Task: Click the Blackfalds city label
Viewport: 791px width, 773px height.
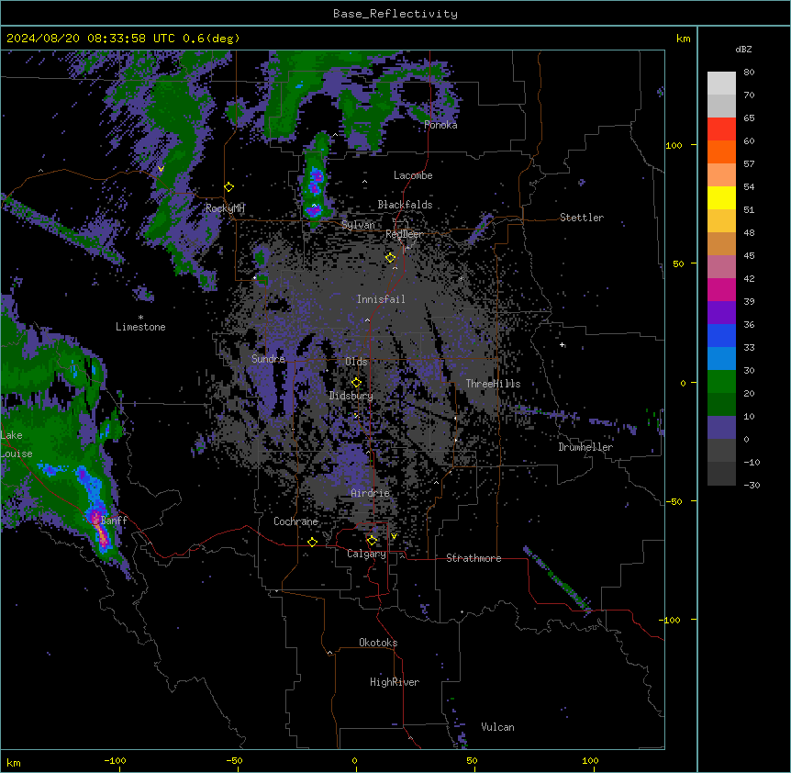Action: point(405,205)
